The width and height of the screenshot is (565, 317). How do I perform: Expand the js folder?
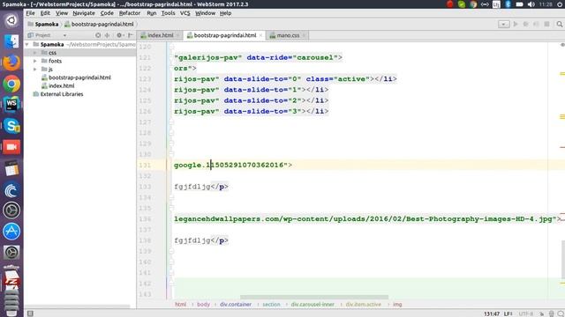coord(35,70)
